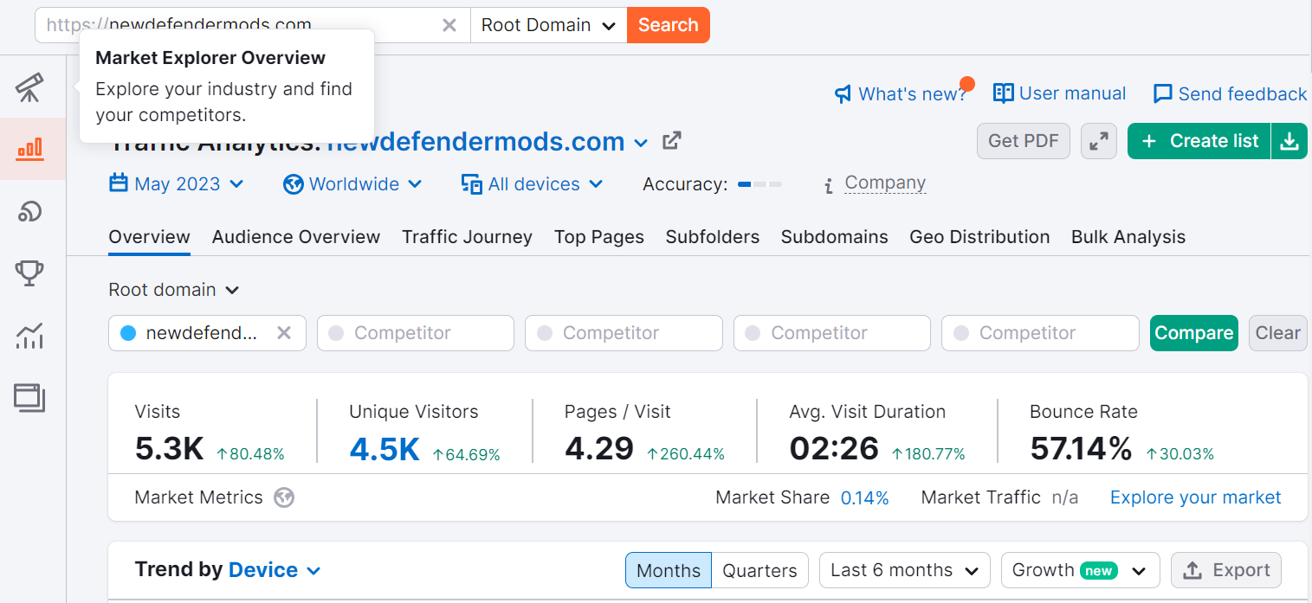This screenshot has width=1312, height=603.
Task: Open domain in new tab external link icon
Action: tap(671, 141)
